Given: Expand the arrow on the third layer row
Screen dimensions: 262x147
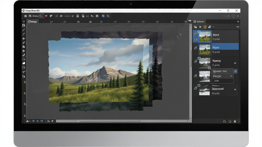Looking at the screenshot, I should pyautogui.click(x=235, y=63).
